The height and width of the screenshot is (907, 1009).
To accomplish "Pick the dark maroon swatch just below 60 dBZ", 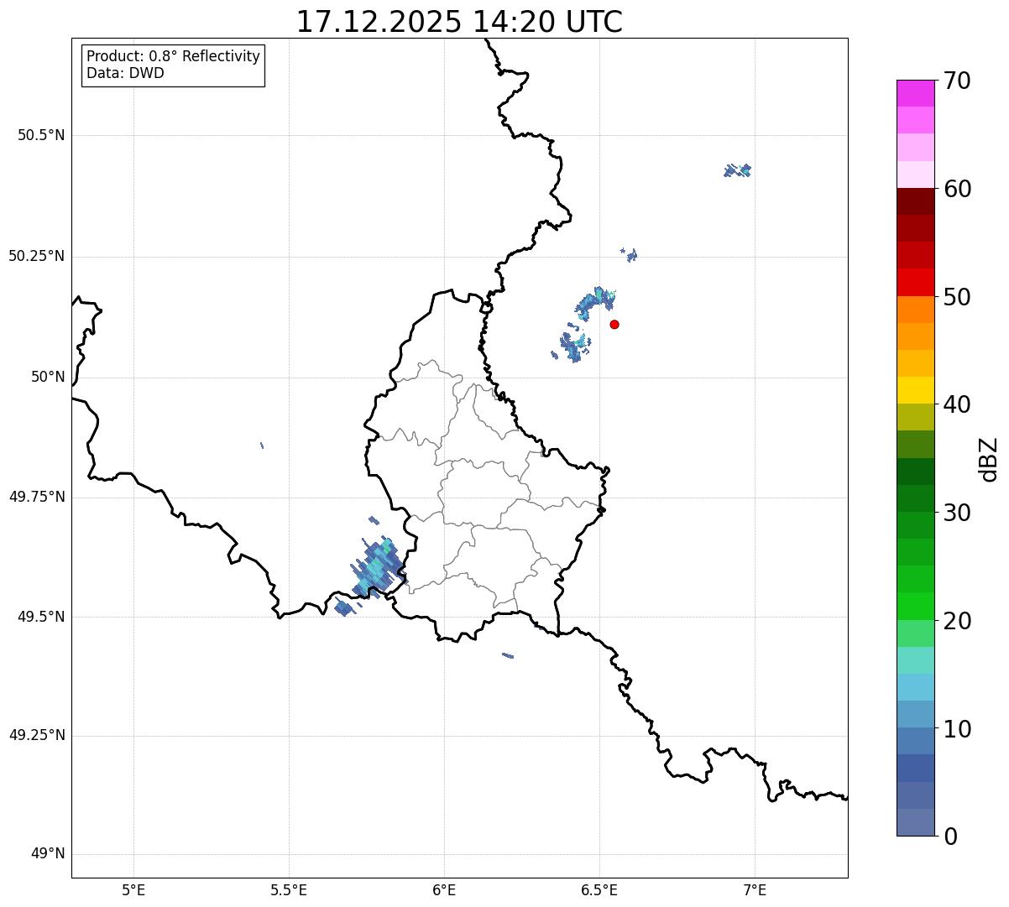I will 915,201.
